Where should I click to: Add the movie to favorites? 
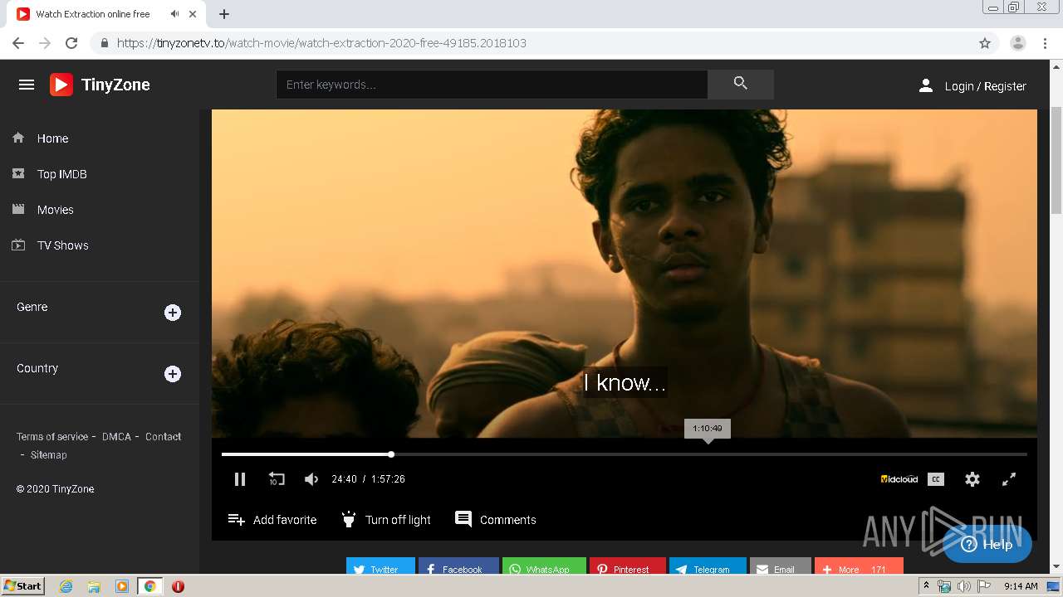(x=272, y=520)
